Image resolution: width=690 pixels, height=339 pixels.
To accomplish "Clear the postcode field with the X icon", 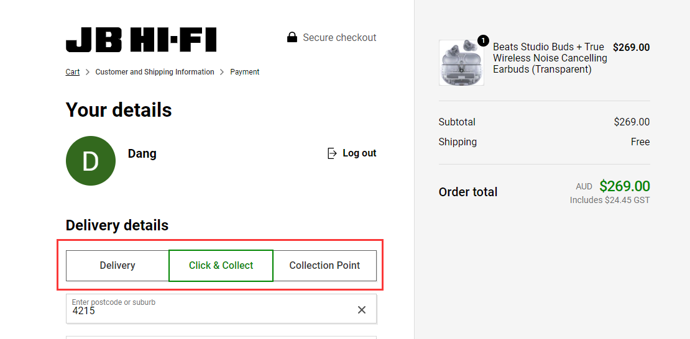I will (x=362, y=310).
